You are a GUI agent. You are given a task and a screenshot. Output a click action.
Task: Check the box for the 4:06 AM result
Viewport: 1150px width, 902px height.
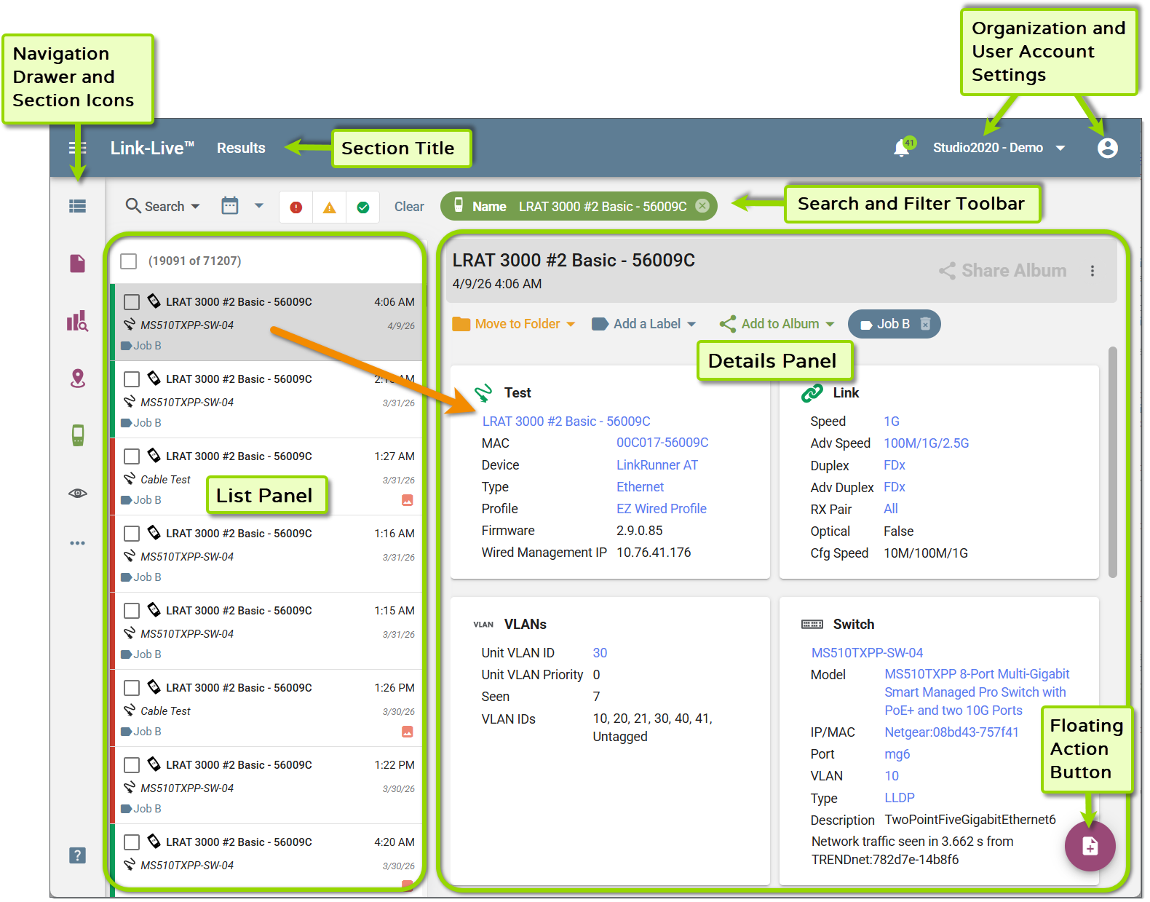(x=132, y=302)
